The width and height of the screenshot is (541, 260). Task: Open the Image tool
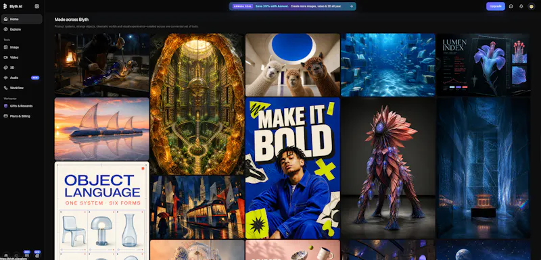(22, 47)
